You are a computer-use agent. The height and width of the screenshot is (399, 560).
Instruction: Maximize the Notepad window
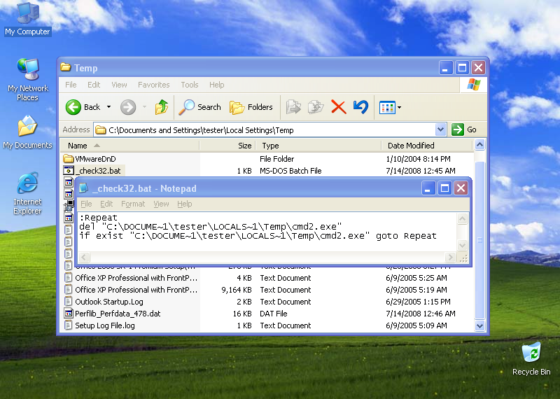click(x=444, y=188)
